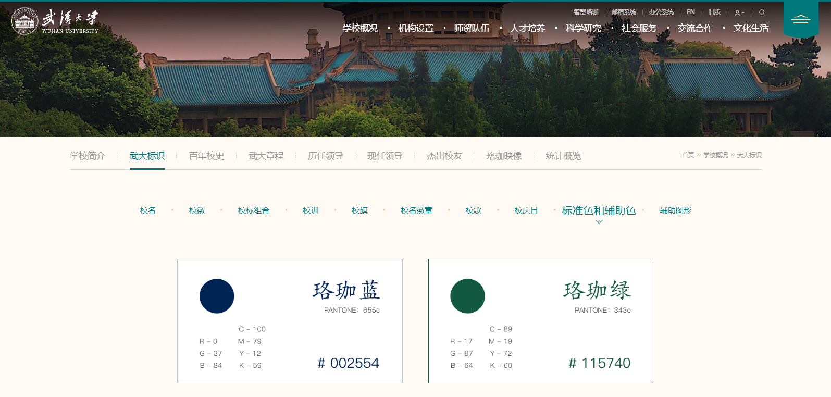Open 邮箱系统 mail system link

click(624, 12)
